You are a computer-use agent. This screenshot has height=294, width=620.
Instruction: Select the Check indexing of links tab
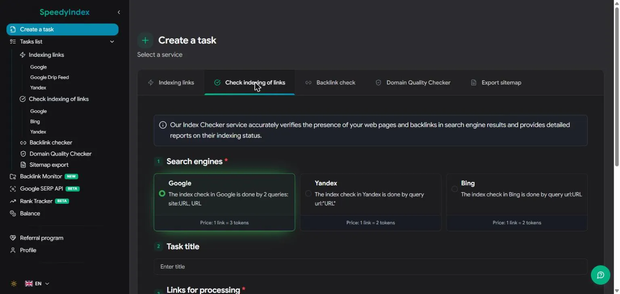coord(249,83)
